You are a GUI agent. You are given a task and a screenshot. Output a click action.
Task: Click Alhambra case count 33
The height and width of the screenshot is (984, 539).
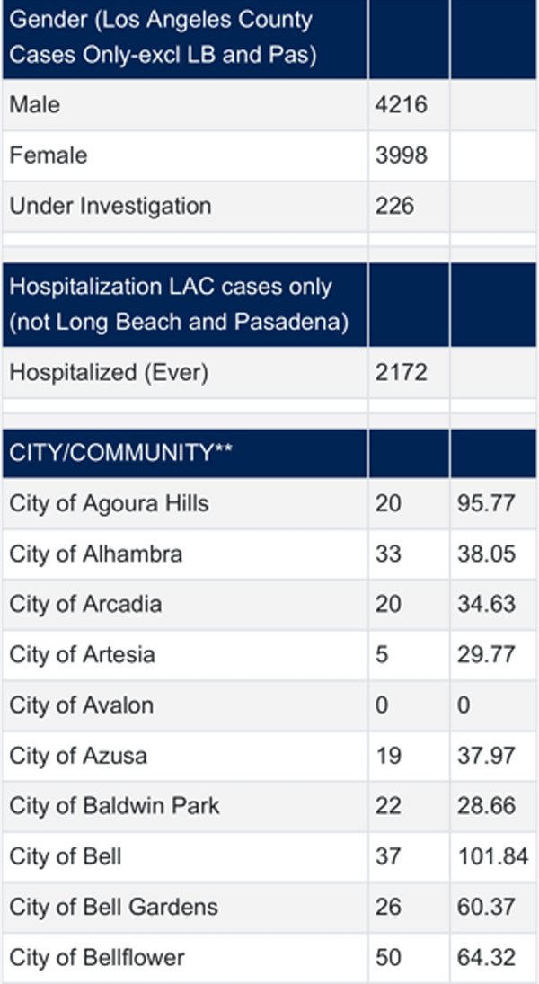coord(388,554)
